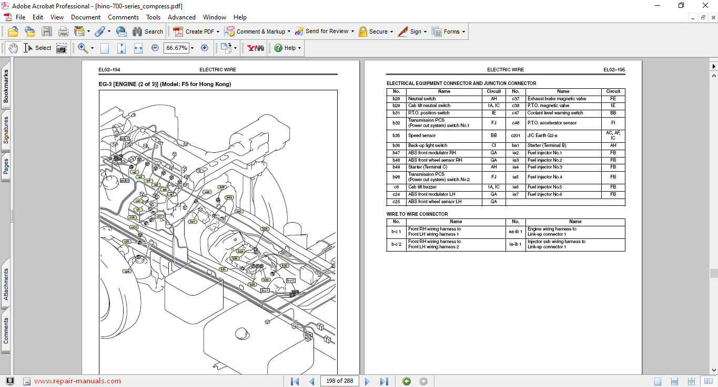Open the zoom percentage dropdown

click(x=192, y=48)
